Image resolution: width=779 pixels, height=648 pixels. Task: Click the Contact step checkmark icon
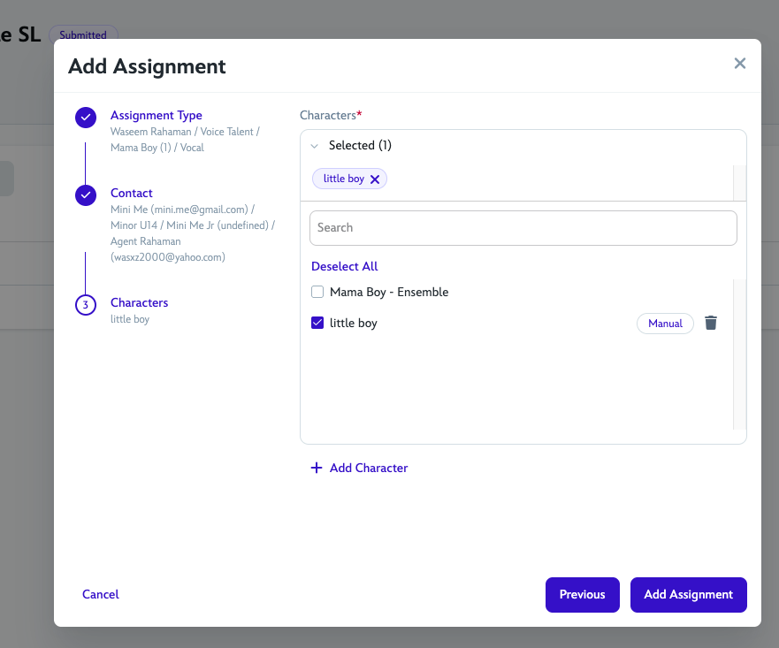pos(85,194)
